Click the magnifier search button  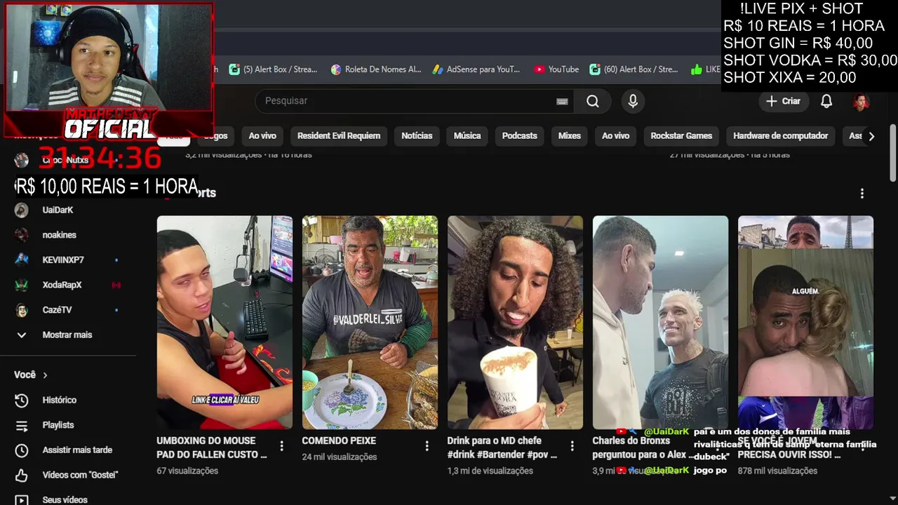593,101
